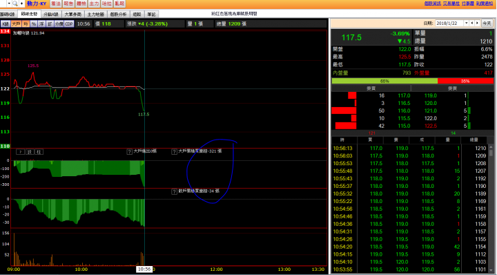Click the 看法 toolbar button
This screenshot has width=497, height=275.
click(x=55, y=3)
